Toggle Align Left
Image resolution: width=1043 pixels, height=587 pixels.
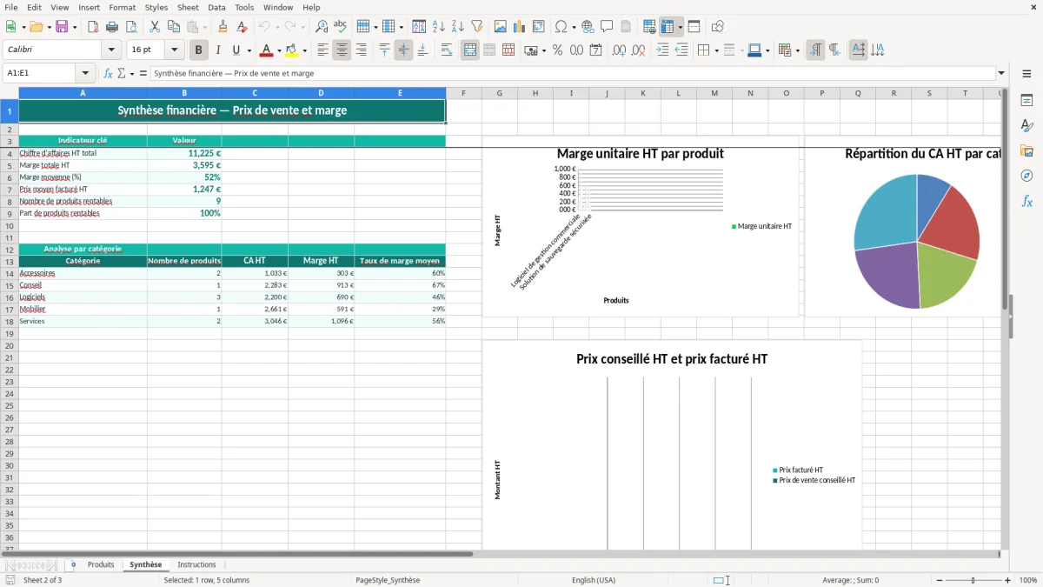click(x=322, y=50)
